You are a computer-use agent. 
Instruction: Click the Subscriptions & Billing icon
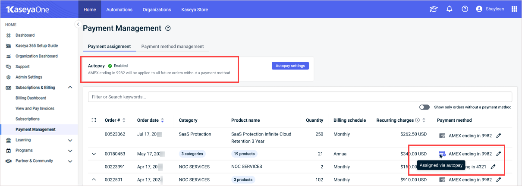tap(8, 88)
